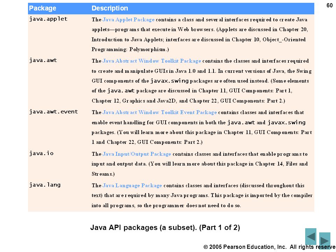
Task: Open the Java Applet Package link
Action: point(128,20)
